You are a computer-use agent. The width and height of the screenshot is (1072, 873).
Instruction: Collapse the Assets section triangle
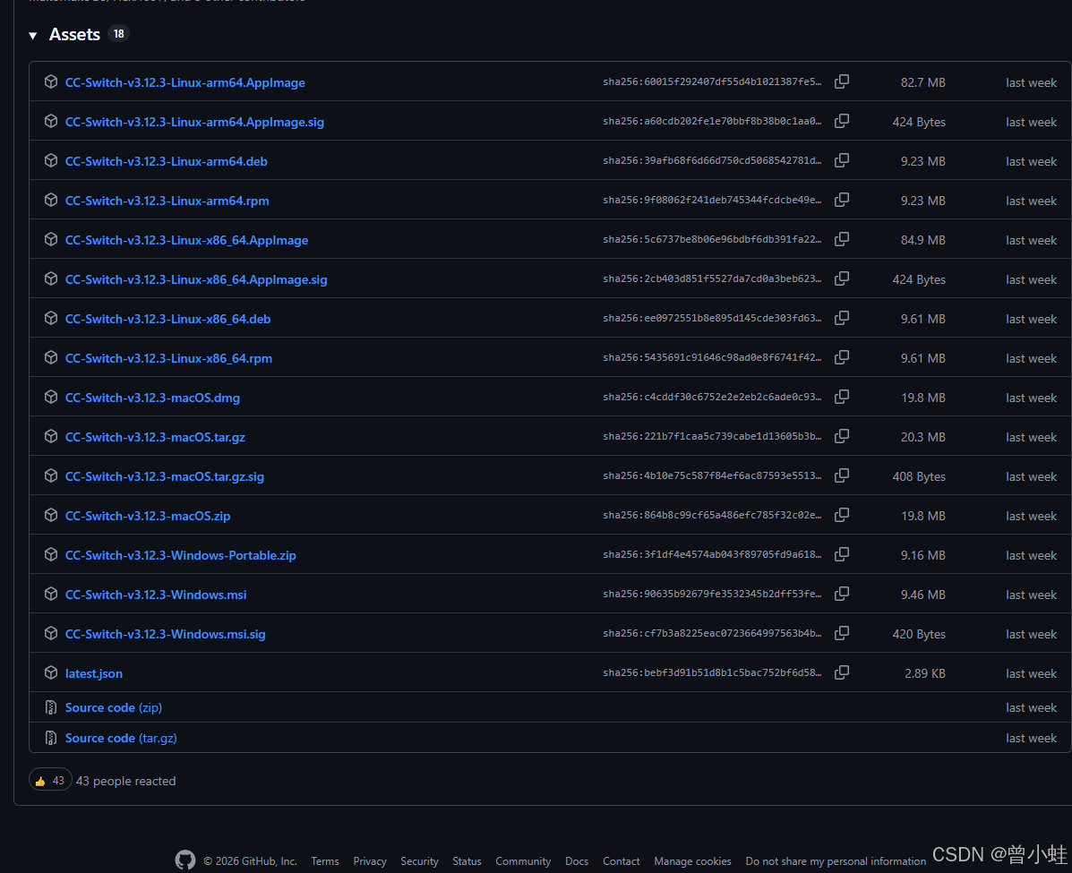[33, 36]
